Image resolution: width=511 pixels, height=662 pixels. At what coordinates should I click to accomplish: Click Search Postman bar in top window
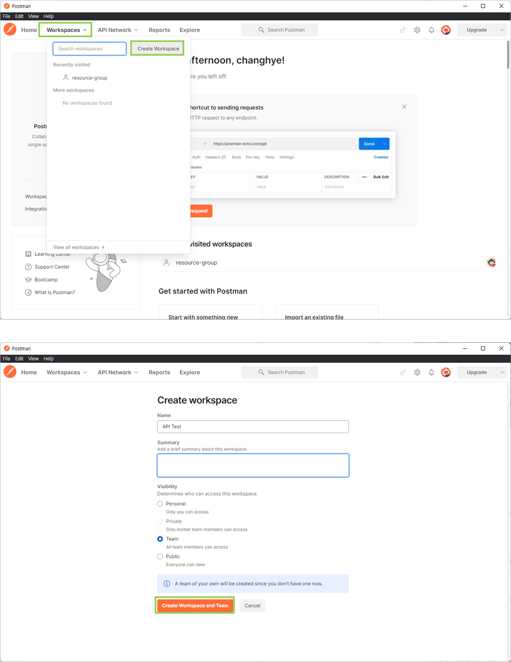280,30
